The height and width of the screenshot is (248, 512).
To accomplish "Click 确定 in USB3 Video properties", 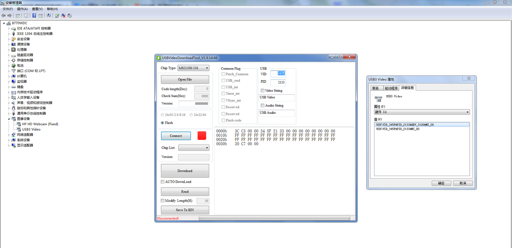I will click(441, 183).
